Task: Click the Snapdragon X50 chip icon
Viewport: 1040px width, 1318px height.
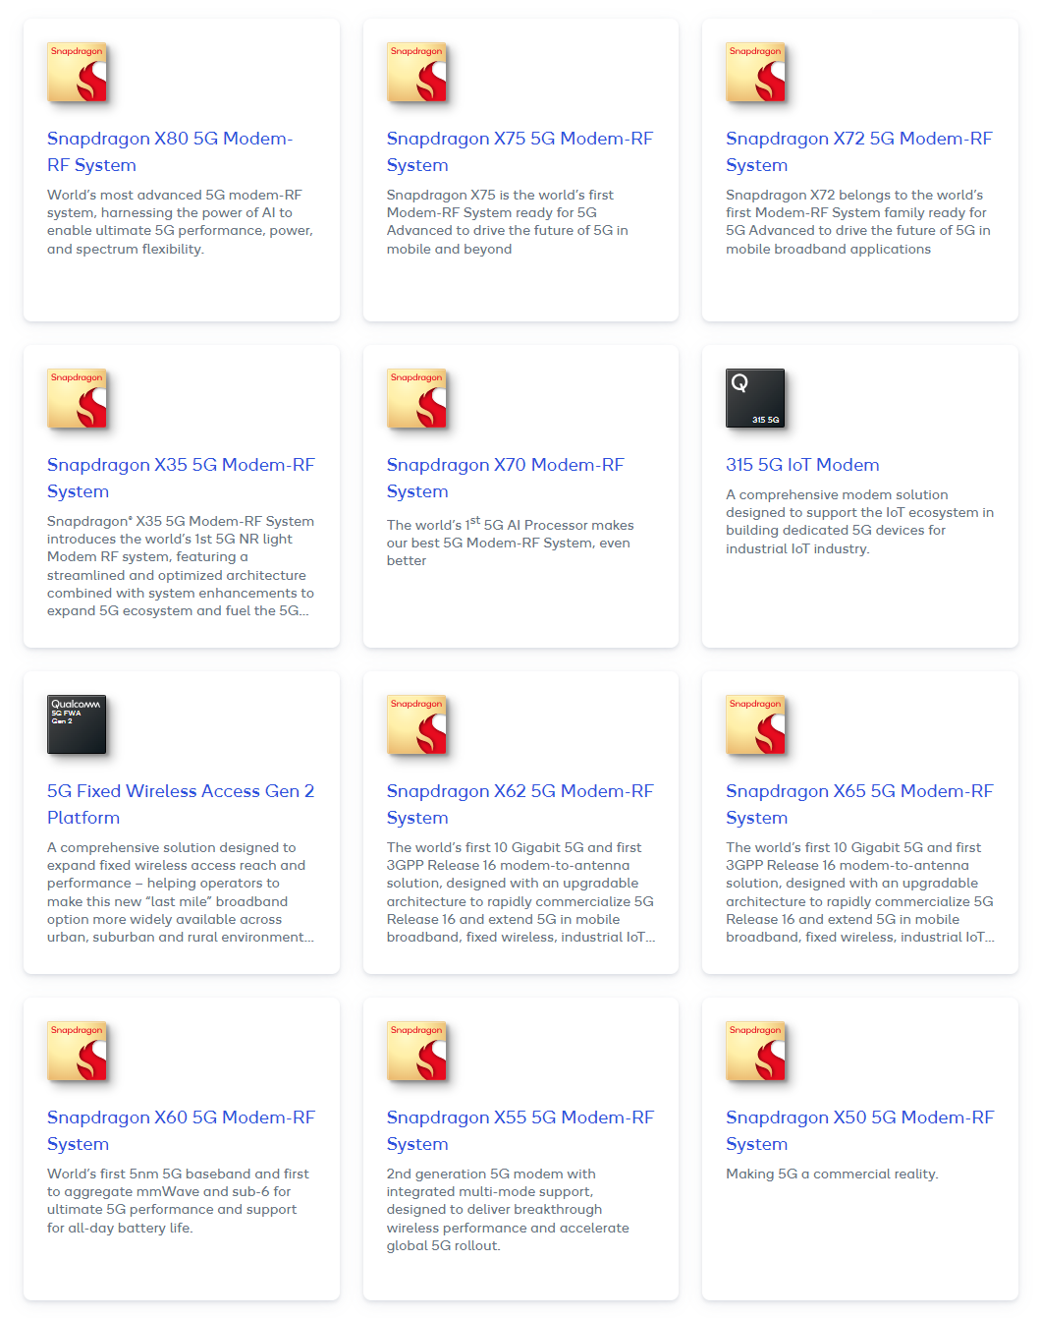Action: pyautogui.click(x=755, y=1051)
